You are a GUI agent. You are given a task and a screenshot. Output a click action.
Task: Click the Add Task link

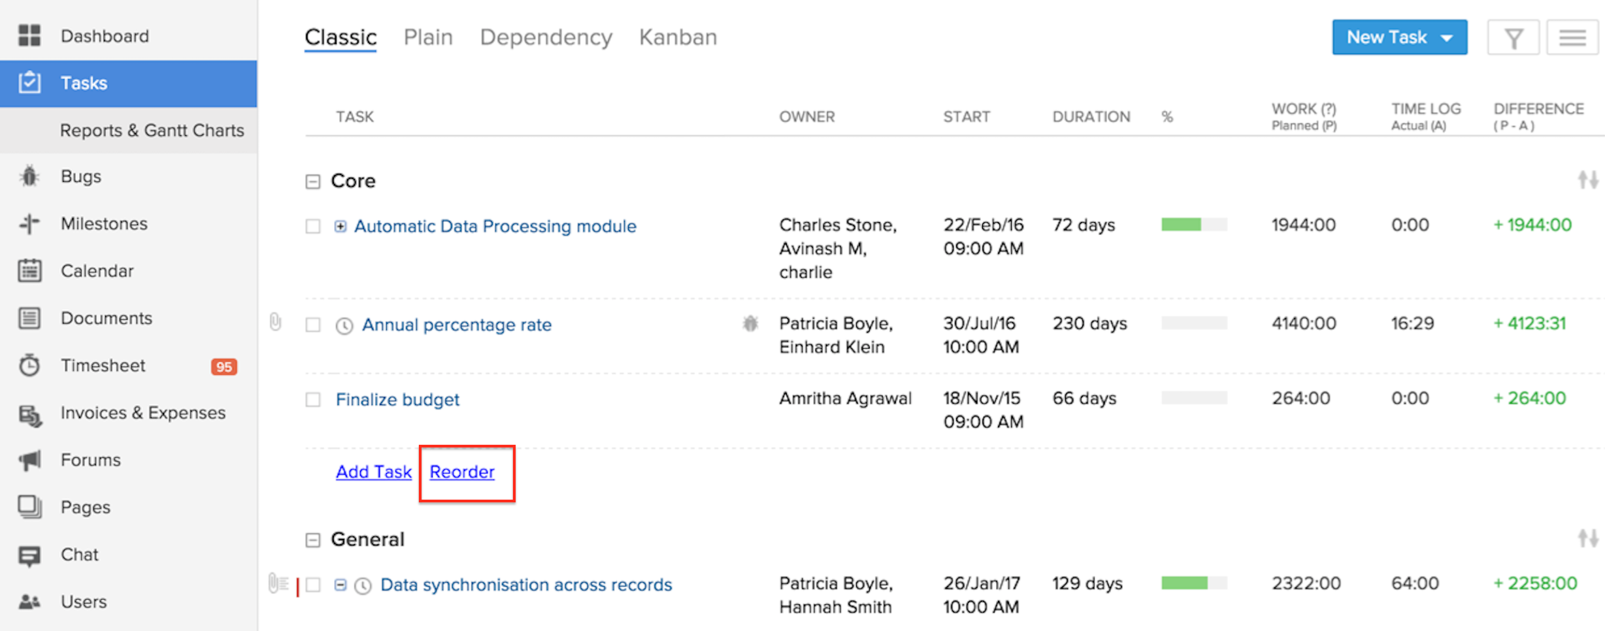tap(374, 472)
